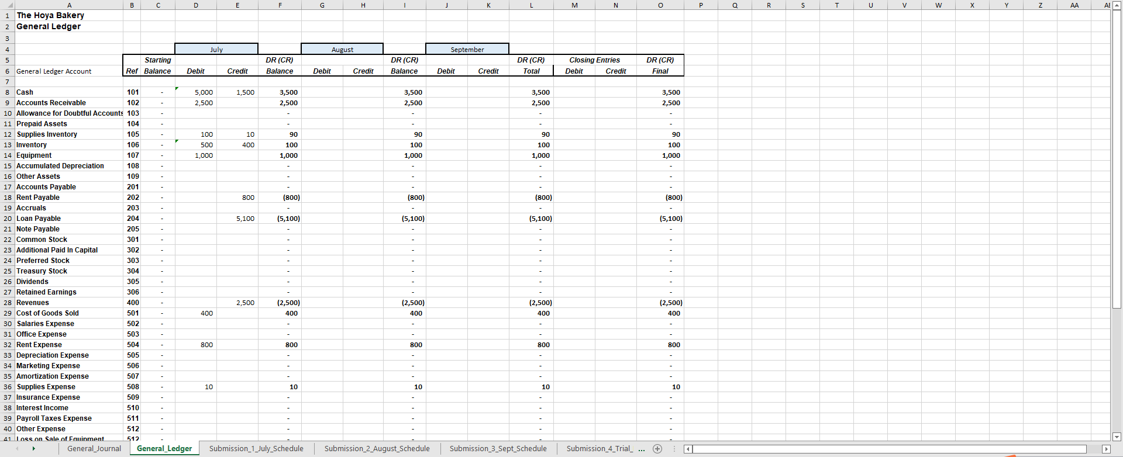Select the General_Ledger sheet tab
Screen dimensions: 1123x457
tap(164, 449)
